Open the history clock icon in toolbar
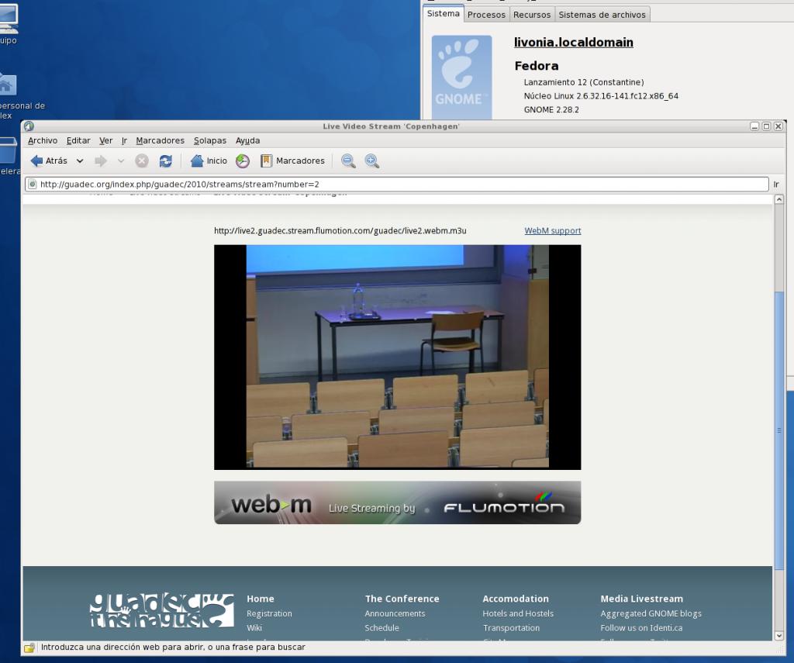 [243, 161]
